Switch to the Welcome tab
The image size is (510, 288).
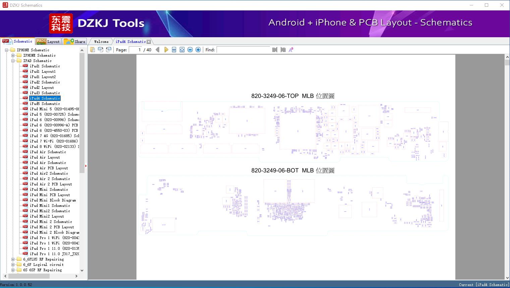(x=101, y=42)
